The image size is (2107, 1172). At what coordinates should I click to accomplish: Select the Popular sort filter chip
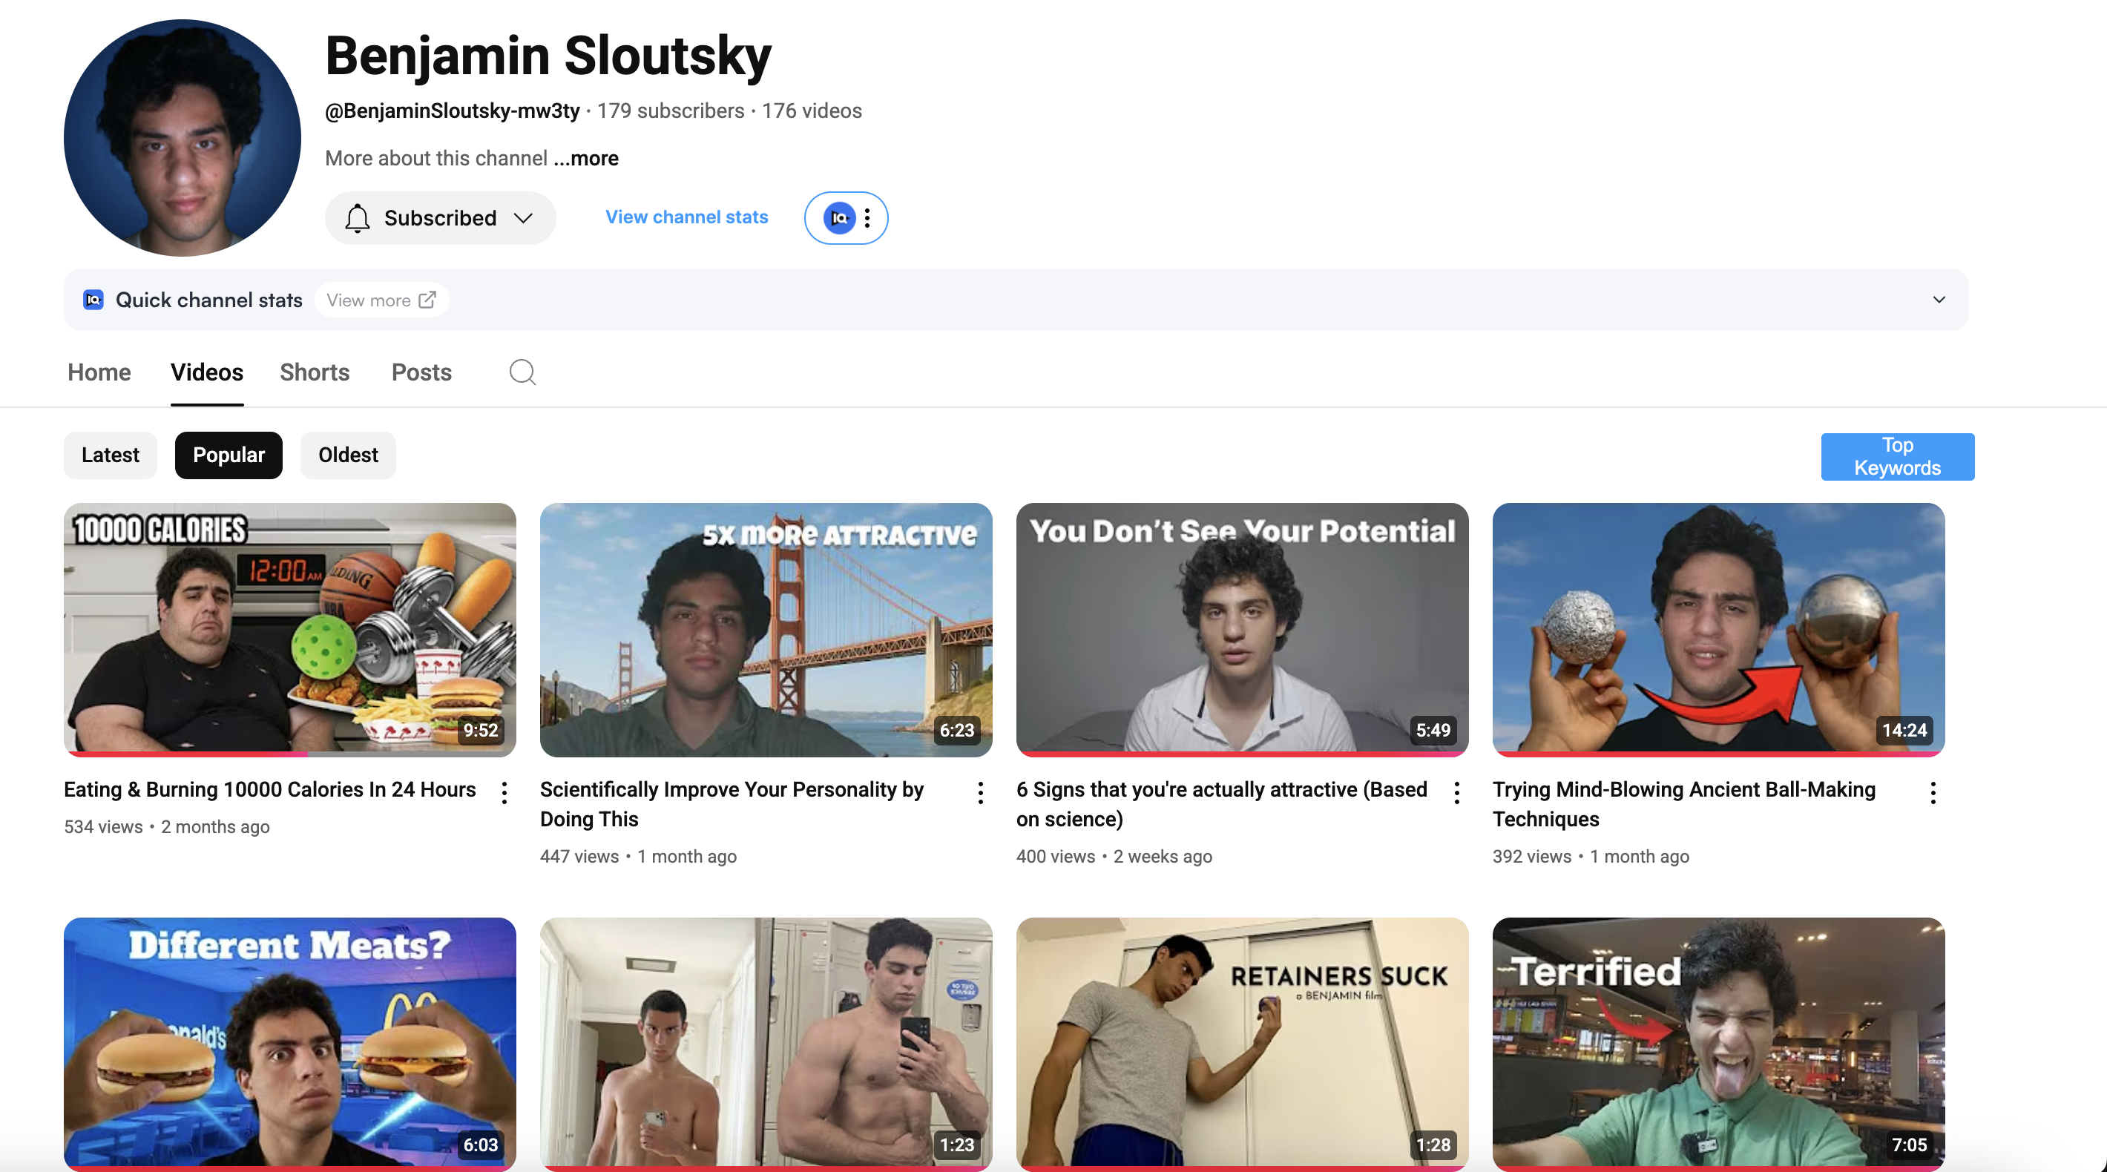click(x=229, y=455)
